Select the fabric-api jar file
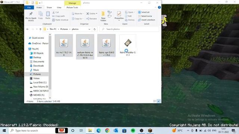This screenshot has width=239, height=134. pyautogui.click(x=106, y=45)
